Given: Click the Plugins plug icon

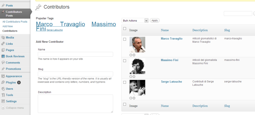Looking at the screenshot, I should click(x=3, y=83).
